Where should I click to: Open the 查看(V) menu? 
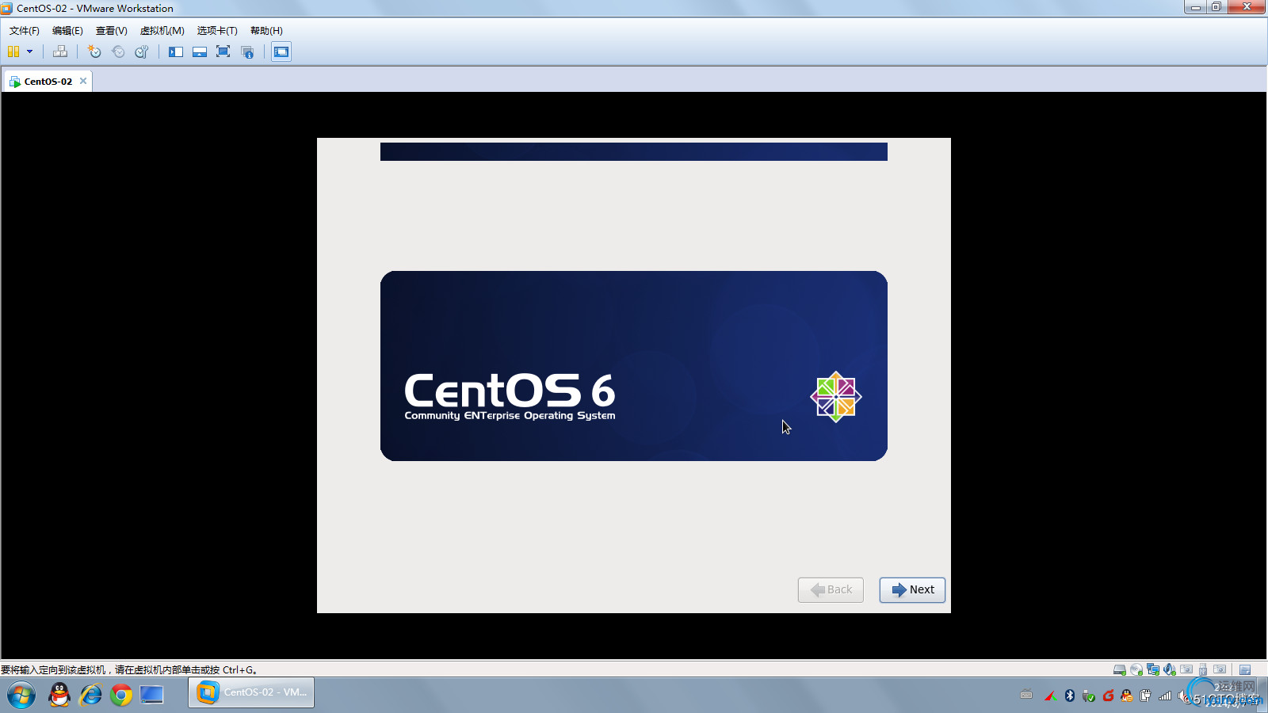(111, 30)
